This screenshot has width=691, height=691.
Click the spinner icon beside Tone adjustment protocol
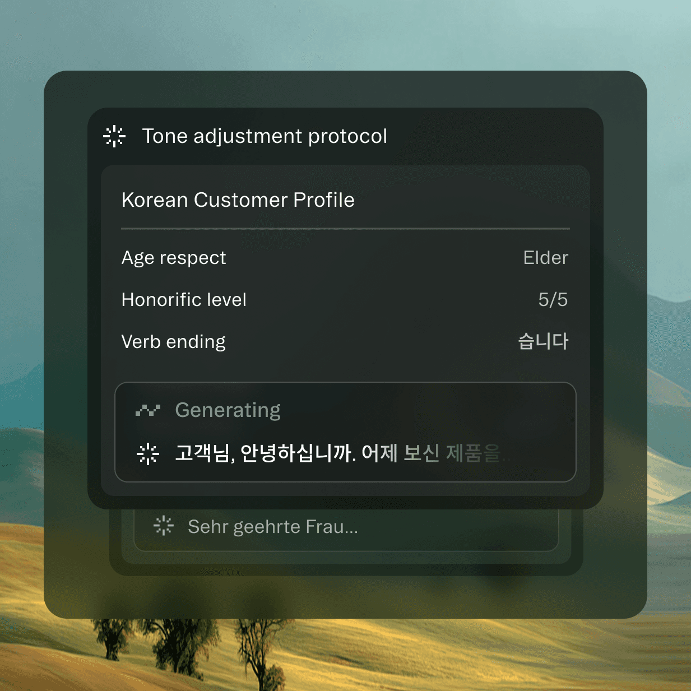(114, 136)
